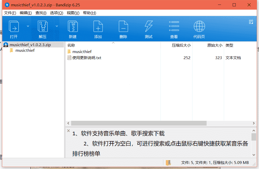The height and width of the screenshot is (169, 259).
Task: Click the horizontal scrollbar right arrow
Action: click(254, 123)
